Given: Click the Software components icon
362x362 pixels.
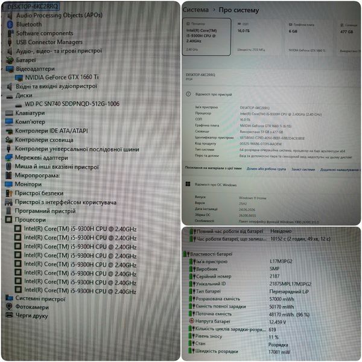Looking at the screenshot, I should [x=10, y=33].
